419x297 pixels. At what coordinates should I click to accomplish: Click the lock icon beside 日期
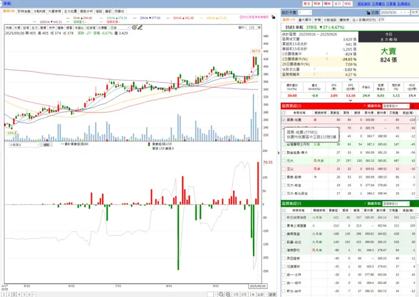(368, 12)
